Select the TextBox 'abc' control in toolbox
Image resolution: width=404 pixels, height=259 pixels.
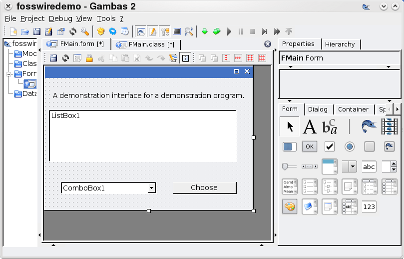click(x=369, y=166)
